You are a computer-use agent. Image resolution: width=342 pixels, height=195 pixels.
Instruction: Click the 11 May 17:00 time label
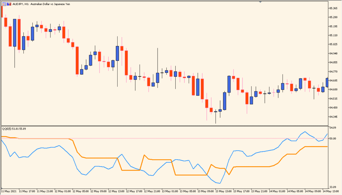(x=27, y=191)
